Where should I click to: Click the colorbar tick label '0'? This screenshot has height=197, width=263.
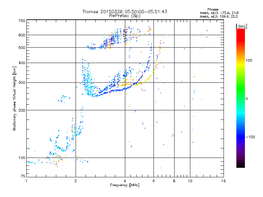(247, 99)
